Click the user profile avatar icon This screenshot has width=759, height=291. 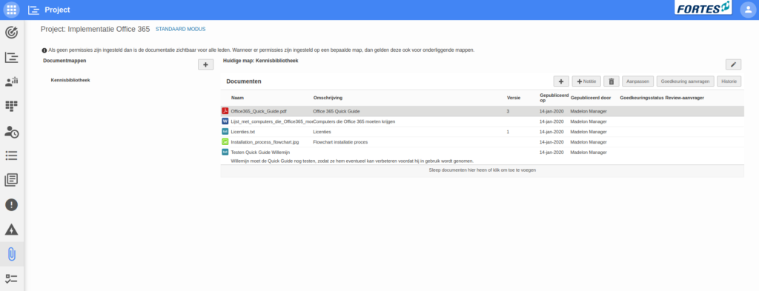748,10
